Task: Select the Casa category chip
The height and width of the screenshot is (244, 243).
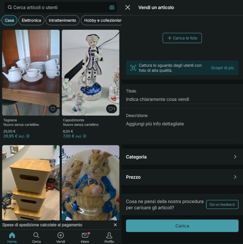Action: click(x=9, y=20)
